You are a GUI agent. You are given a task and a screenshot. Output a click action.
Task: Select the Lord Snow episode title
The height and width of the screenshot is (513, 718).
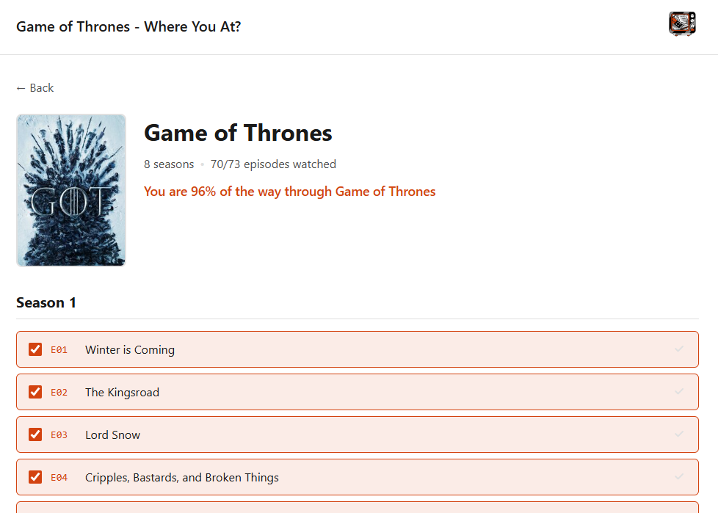pos(112,435)
